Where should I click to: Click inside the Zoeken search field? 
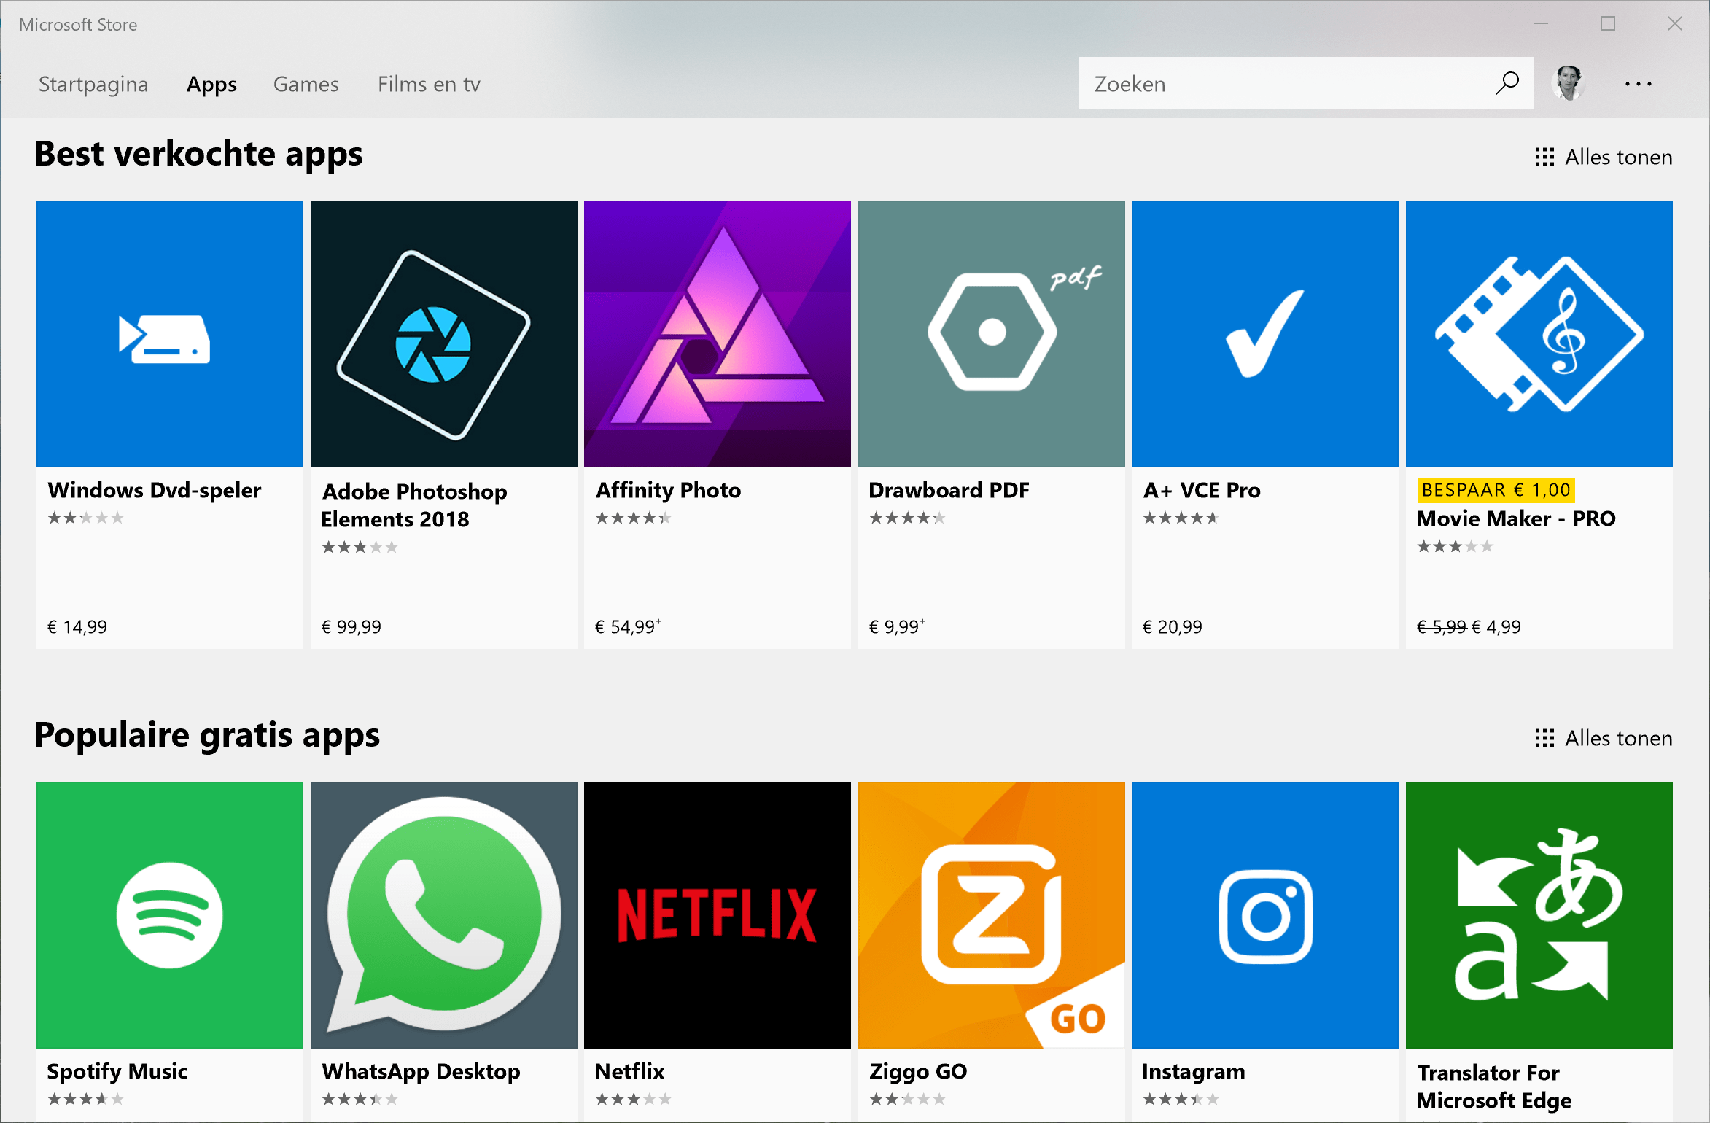[x=1276, y=84]
